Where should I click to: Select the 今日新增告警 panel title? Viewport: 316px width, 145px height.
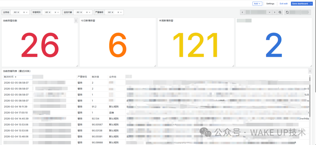pyautogui.click(x=88, y=21)
